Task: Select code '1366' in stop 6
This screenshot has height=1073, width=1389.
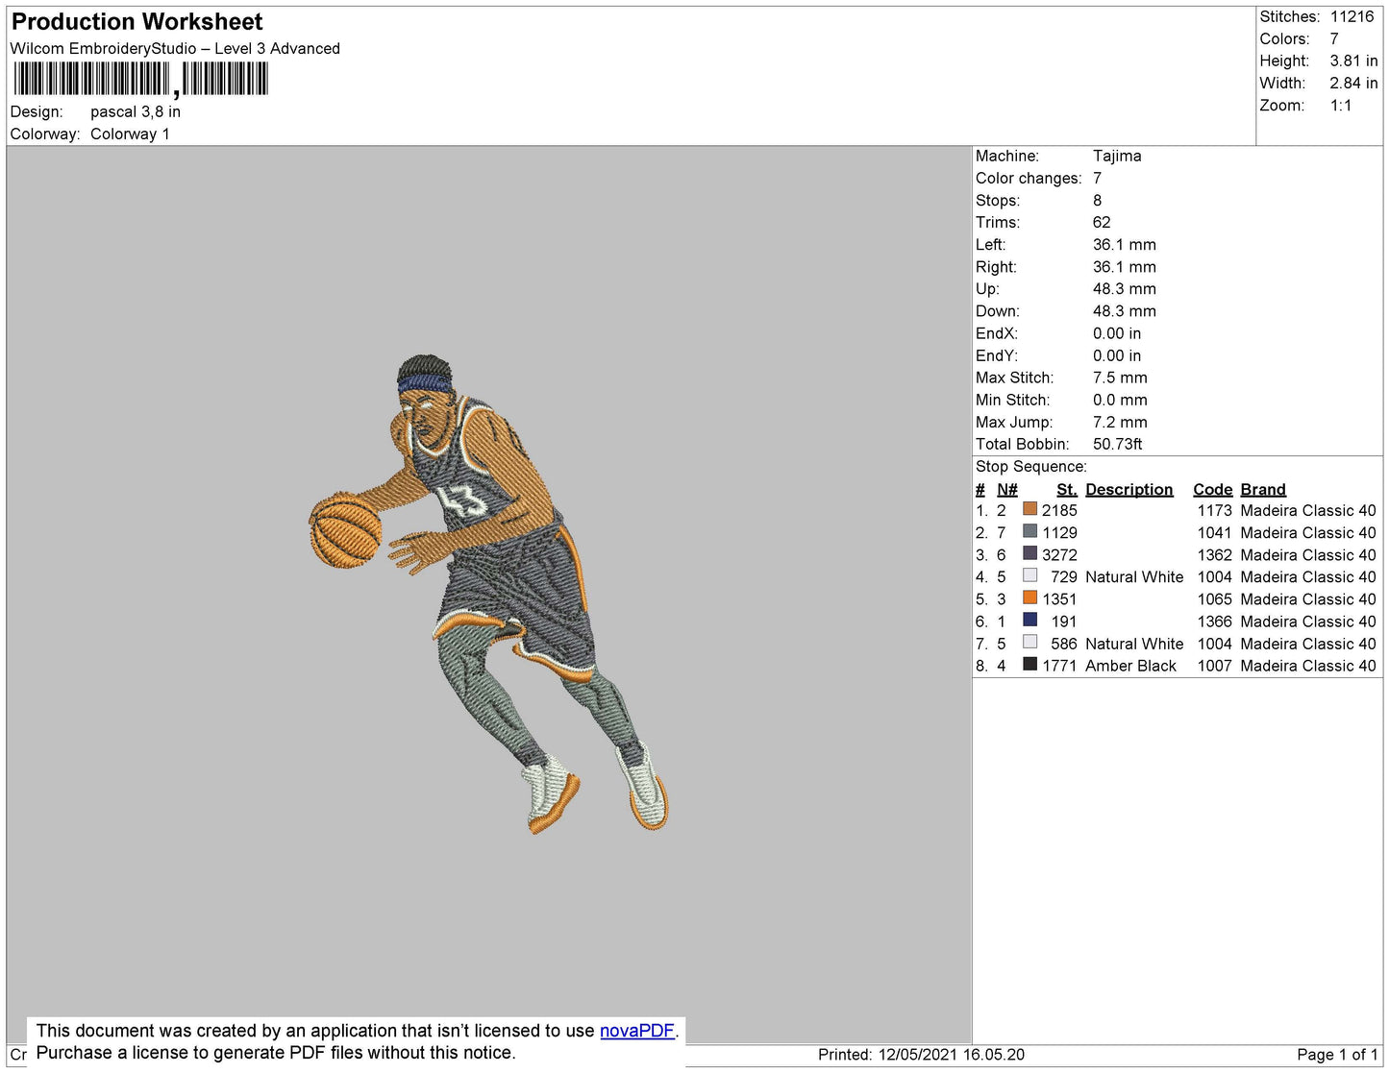Action: [x=1214, y=622]
